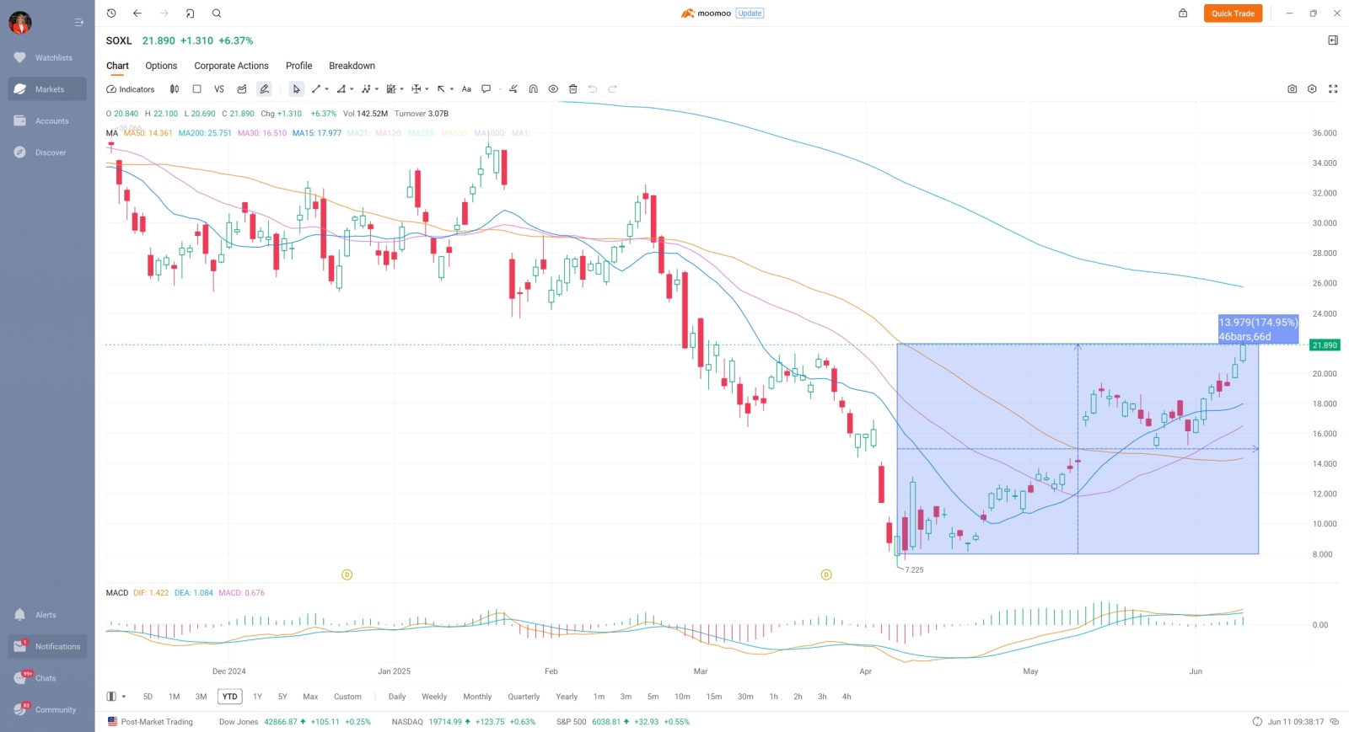This screenshot has width=1349, height=732.
Task: Click the magnet snap icon
Action: [533, 89]
